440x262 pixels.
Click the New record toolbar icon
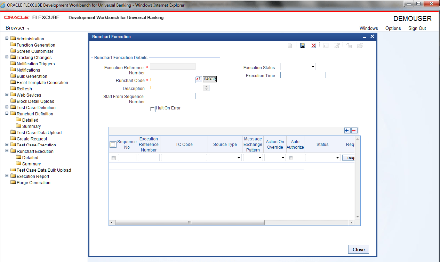coord(290,46)
